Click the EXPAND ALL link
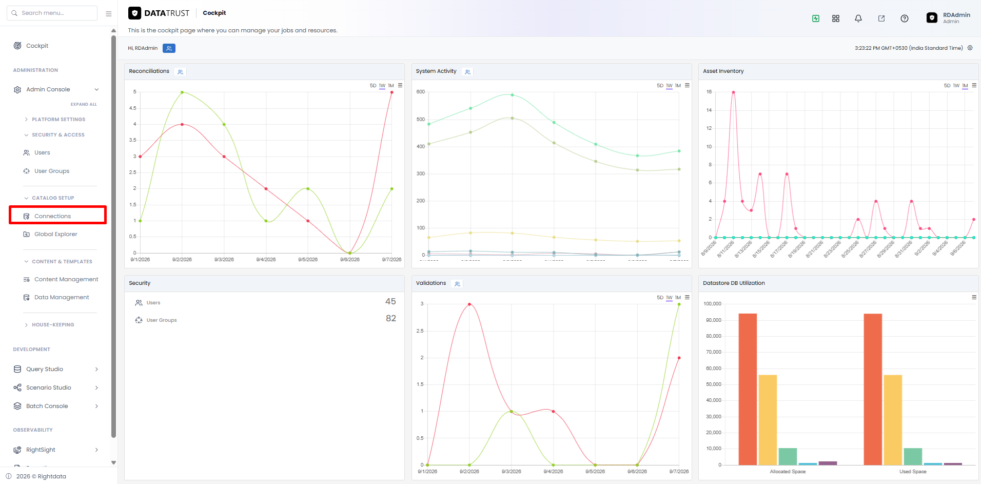The image size is (981, 484). pos(84,104)
